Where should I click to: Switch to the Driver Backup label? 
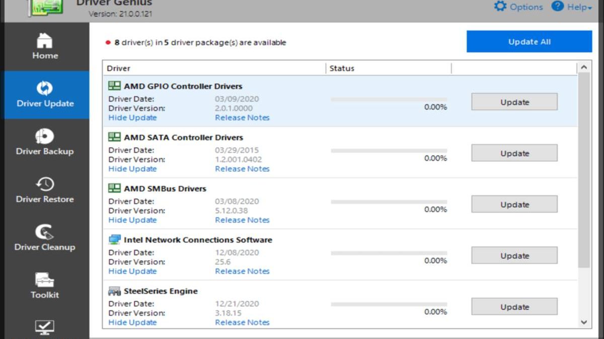coord(45,151)
